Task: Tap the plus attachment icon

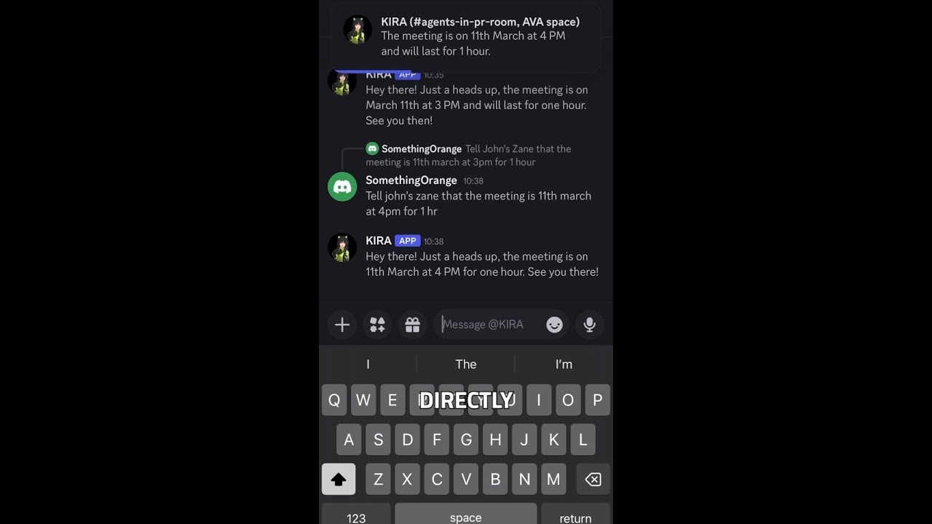Action: pos(342,325)
